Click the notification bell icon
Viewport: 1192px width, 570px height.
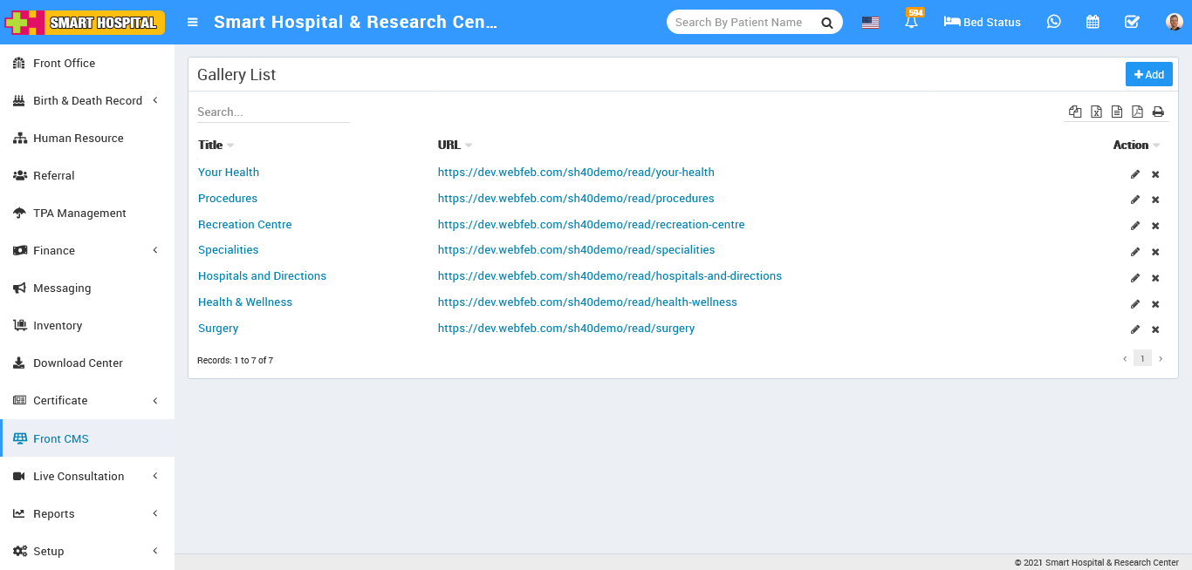click(x=912, y=23)
